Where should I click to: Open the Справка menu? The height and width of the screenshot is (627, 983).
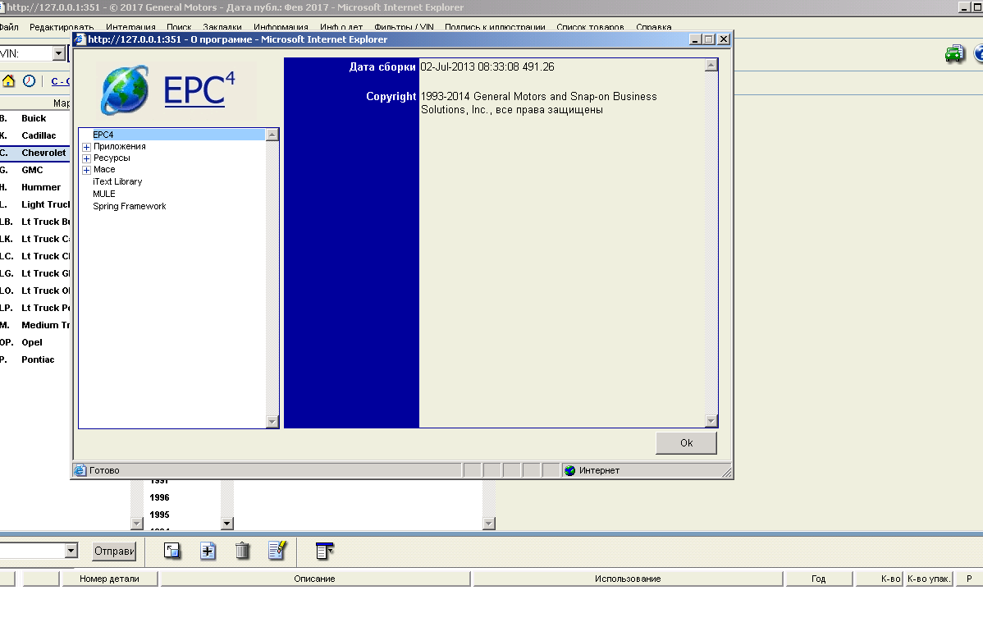pos(653,27)
